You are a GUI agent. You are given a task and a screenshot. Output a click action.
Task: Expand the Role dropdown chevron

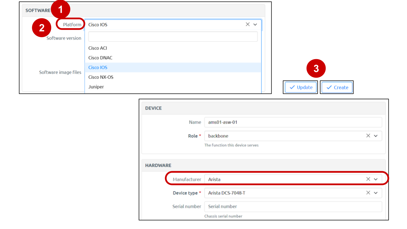376,136
